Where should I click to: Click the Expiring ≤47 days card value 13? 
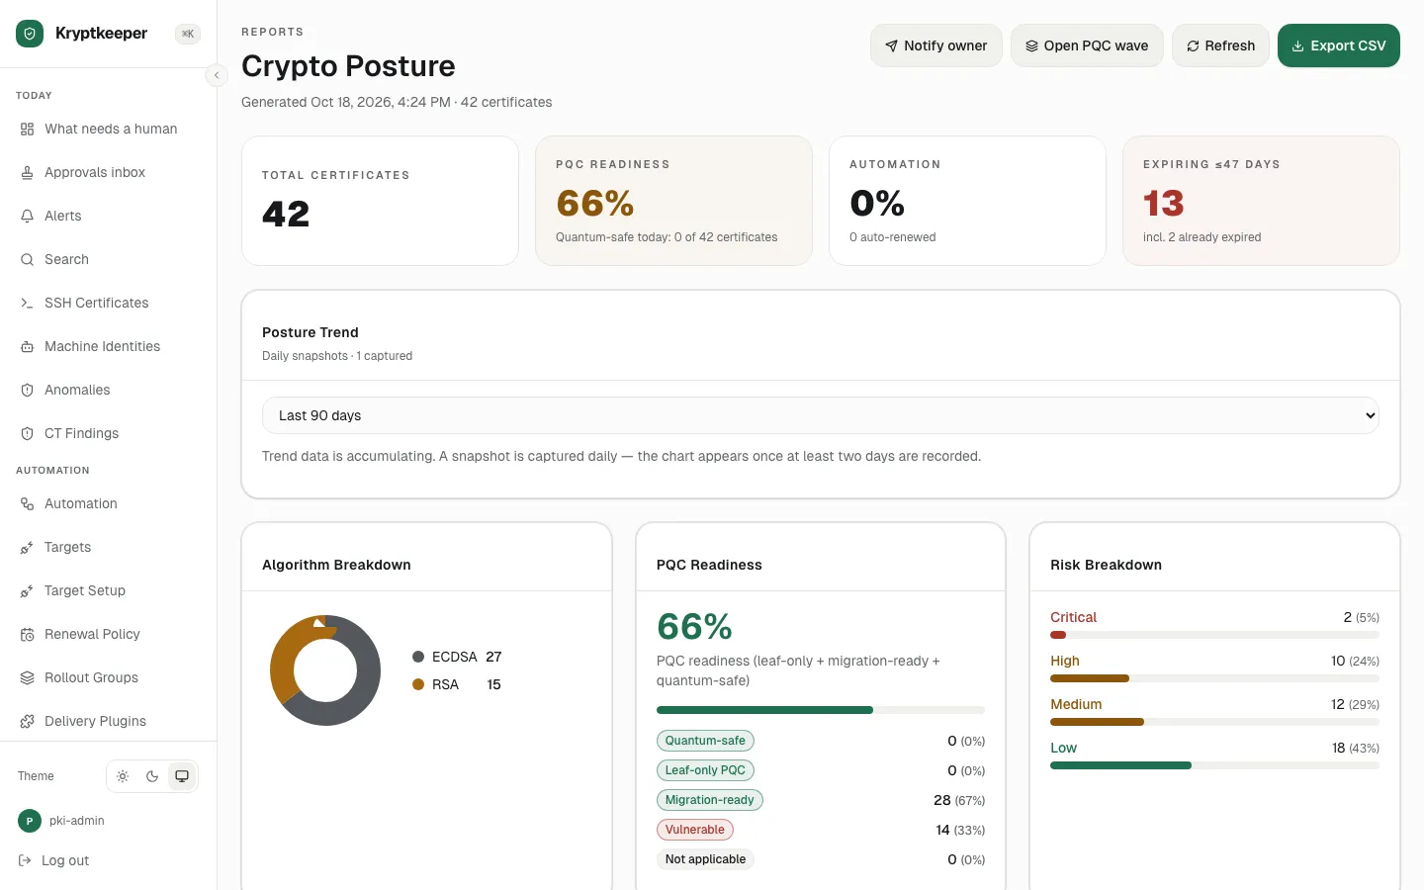pos(1164,204)
